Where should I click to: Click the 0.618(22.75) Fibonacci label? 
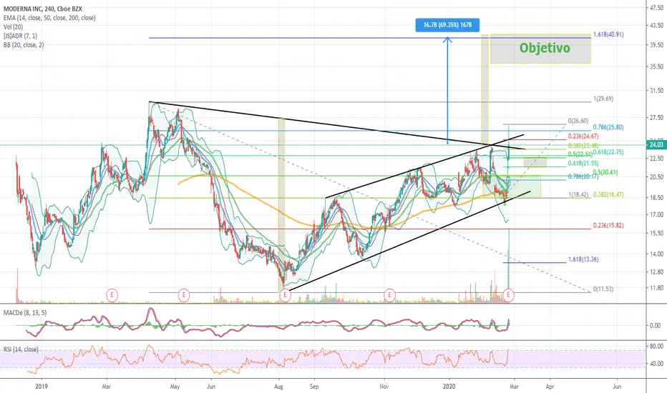coord(608,152)
